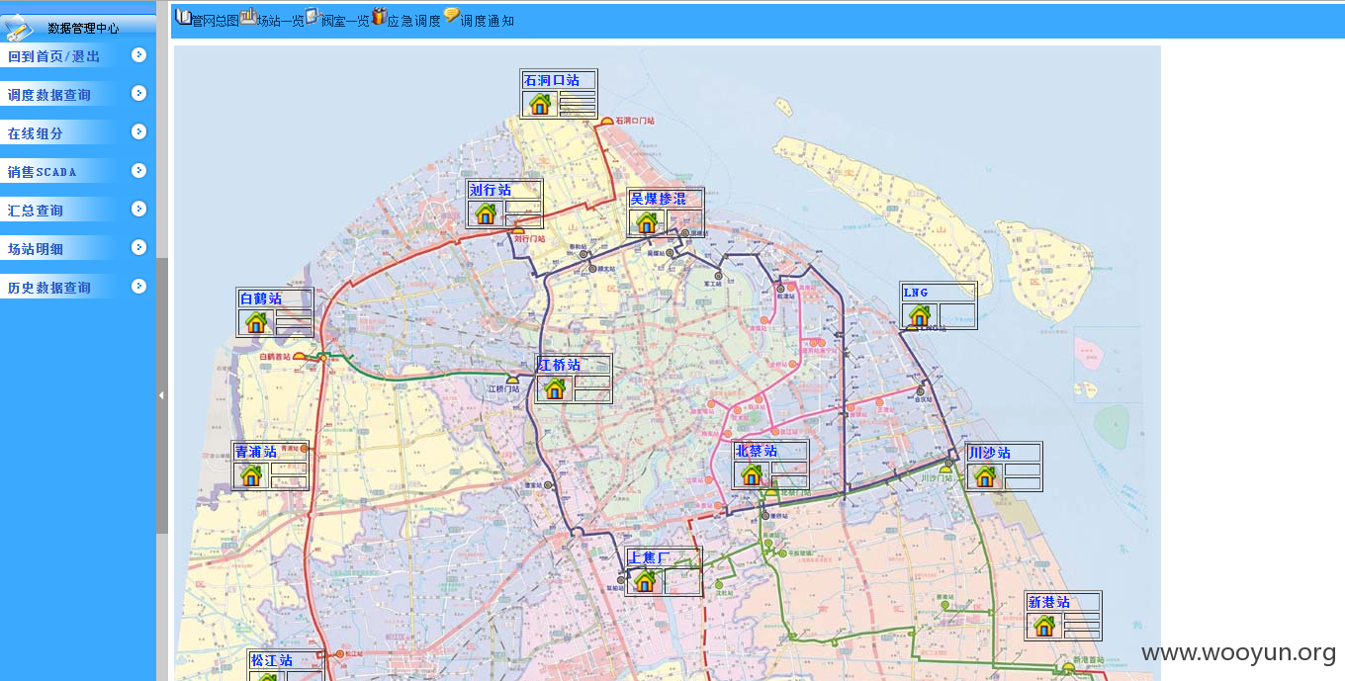Image resolution: width=1345 pixels, height=681 pixels.
Task: Click the 石洞口站 station label
Action: pos(551,80)
